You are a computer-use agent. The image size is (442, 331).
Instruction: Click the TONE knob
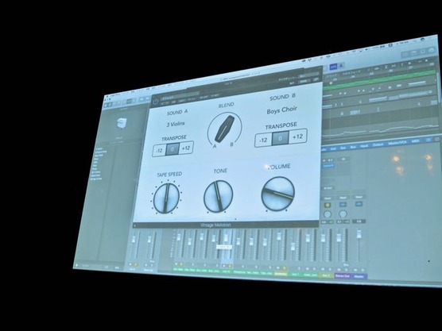pos(218,196)
